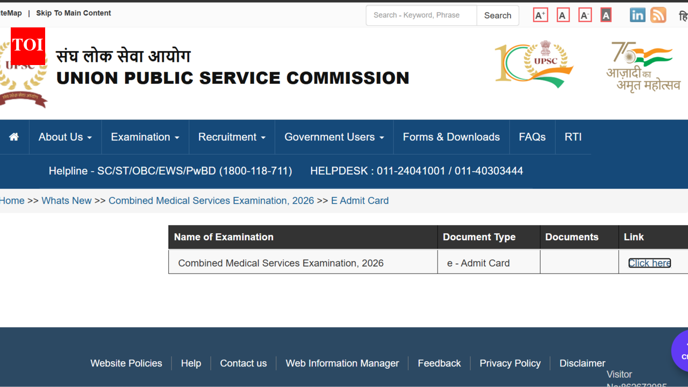Open Feedback footer link
Viewport: 688px width, 387px height.
[x=439, y=363]
